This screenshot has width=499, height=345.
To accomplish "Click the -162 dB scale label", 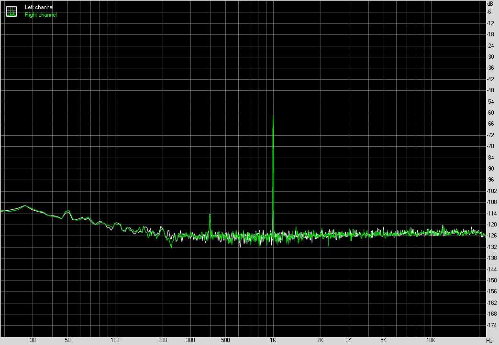I will [x=492, y=303].
